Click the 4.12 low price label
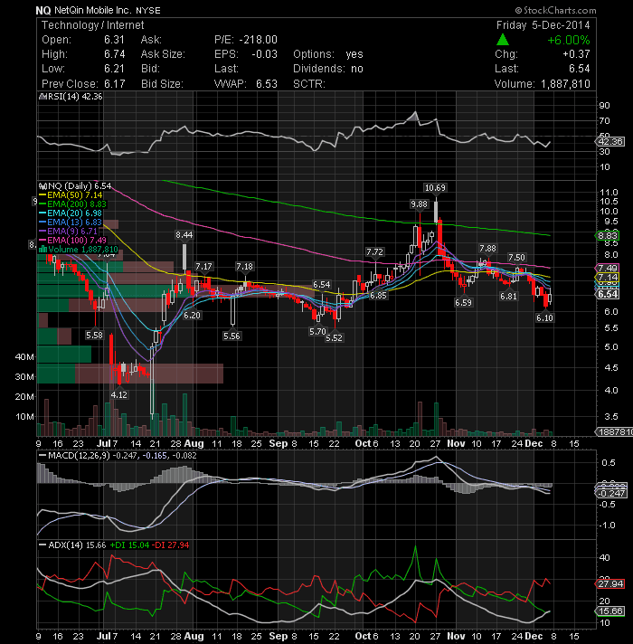 pyautogui.click(x=118, y=394)
